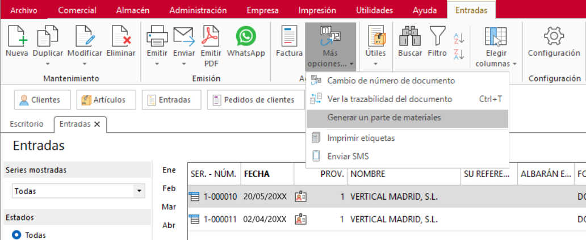586x240 pixels.
Task: Click document icon of entry 1-000010
Action: point(194,196)
